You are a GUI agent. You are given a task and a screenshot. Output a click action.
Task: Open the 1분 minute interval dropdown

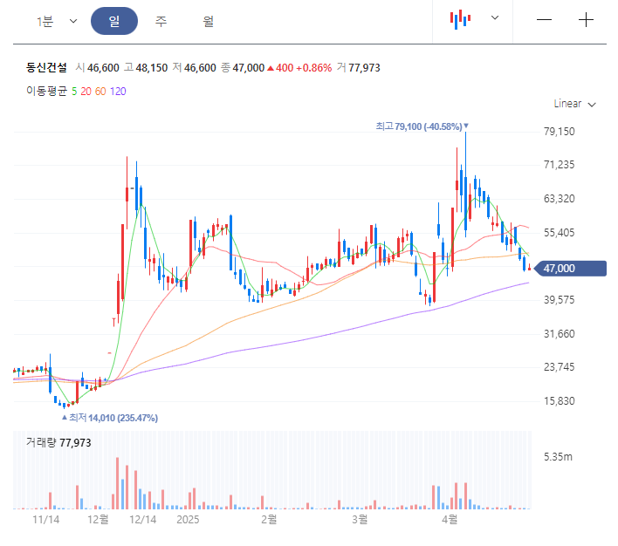tap(57, 21)
